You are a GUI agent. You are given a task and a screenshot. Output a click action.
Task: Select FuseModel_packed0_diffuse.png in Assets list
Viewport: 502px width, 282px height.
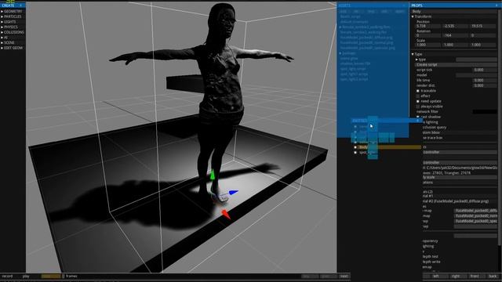(x=366, y=38)
